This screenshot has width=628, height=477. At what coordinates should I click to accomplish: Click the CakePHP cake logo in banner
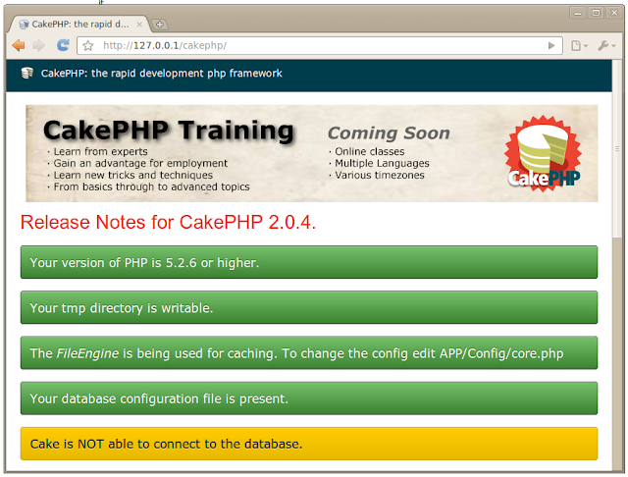(x=544, y=153)
